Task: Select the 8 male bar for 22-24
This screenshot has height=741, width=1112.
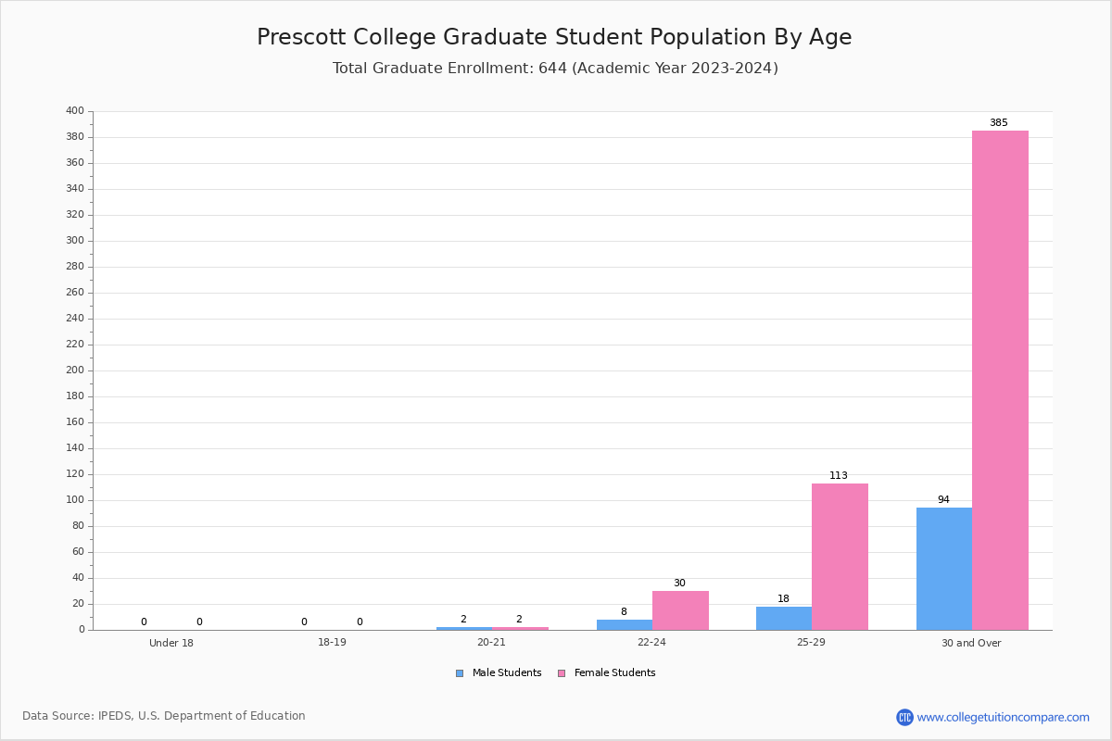Action: point(625,624)
